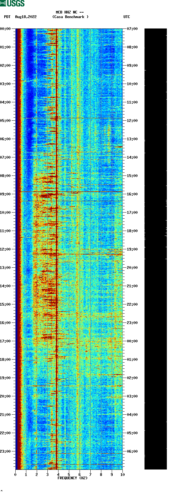The image size is (169, 494).
Task: Click the 'UTC' timezone label
Action: coord(127,17)
